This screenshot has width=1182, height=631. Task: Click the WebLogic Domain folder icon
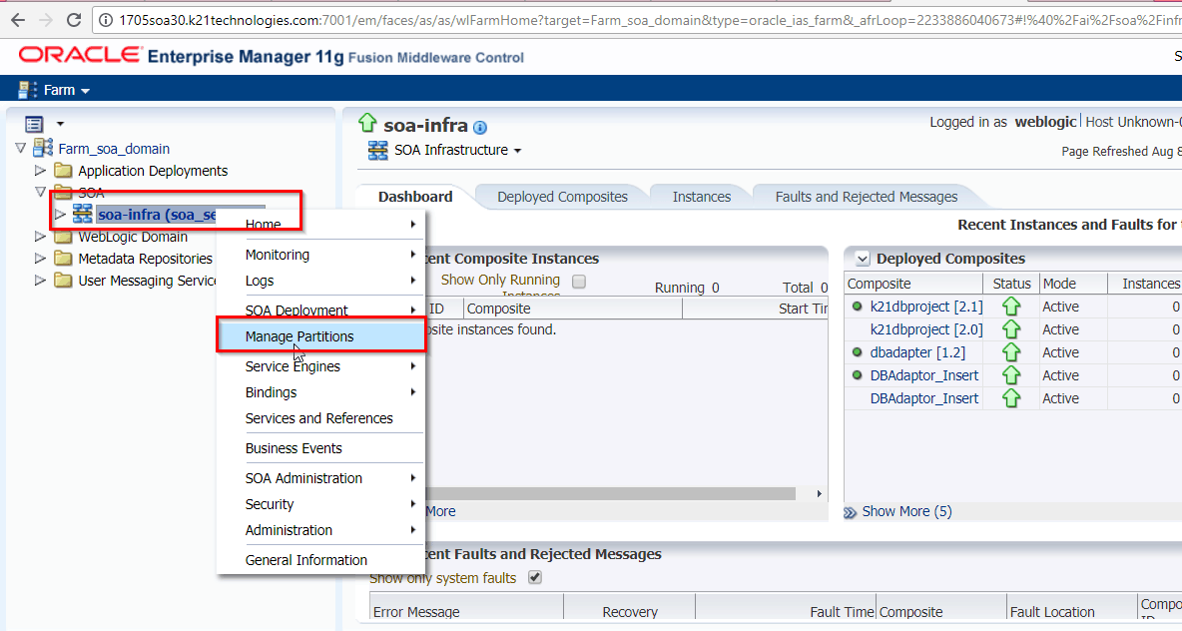click(63, 237)
